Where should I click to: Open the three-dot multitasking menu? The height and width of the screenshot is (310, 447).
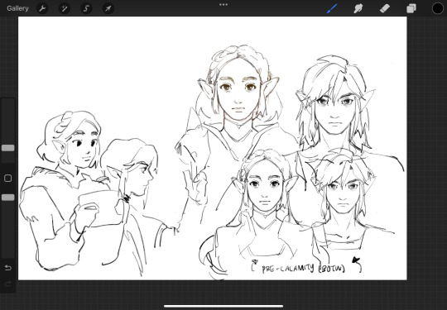click(x=223, y=5)
